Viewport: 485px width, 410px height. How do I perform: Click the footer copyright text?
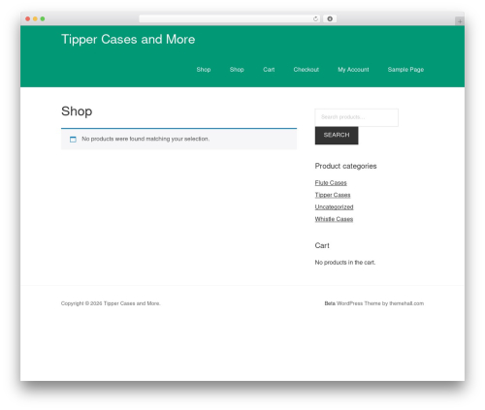111,303
